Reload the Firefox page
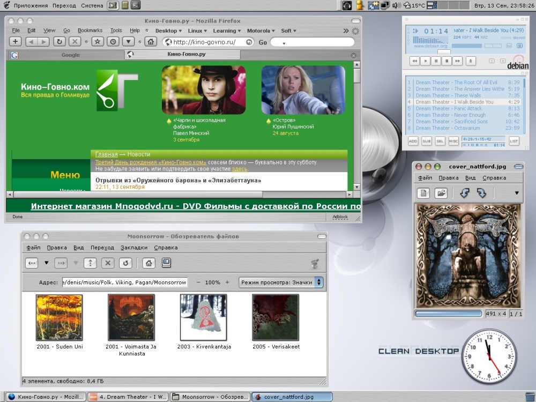Screen dimensions: 536x402 point(59,42)
